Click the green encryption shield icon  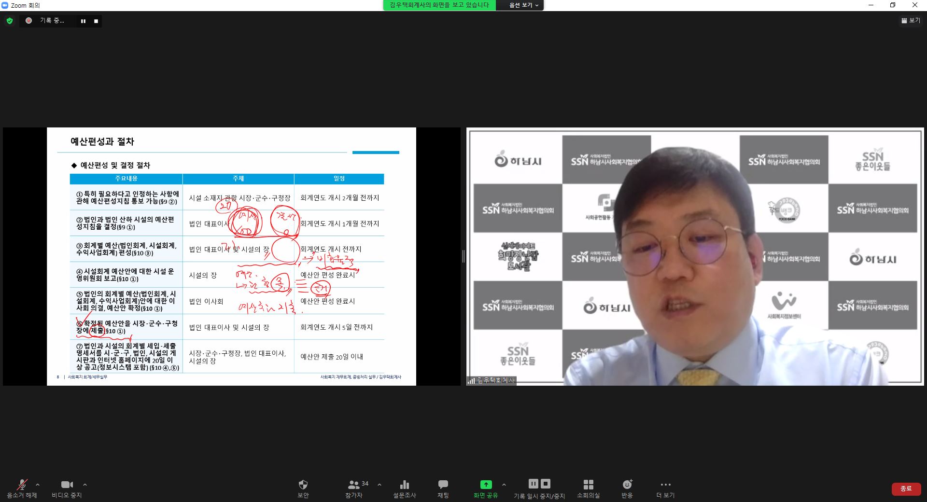[10, 21]
